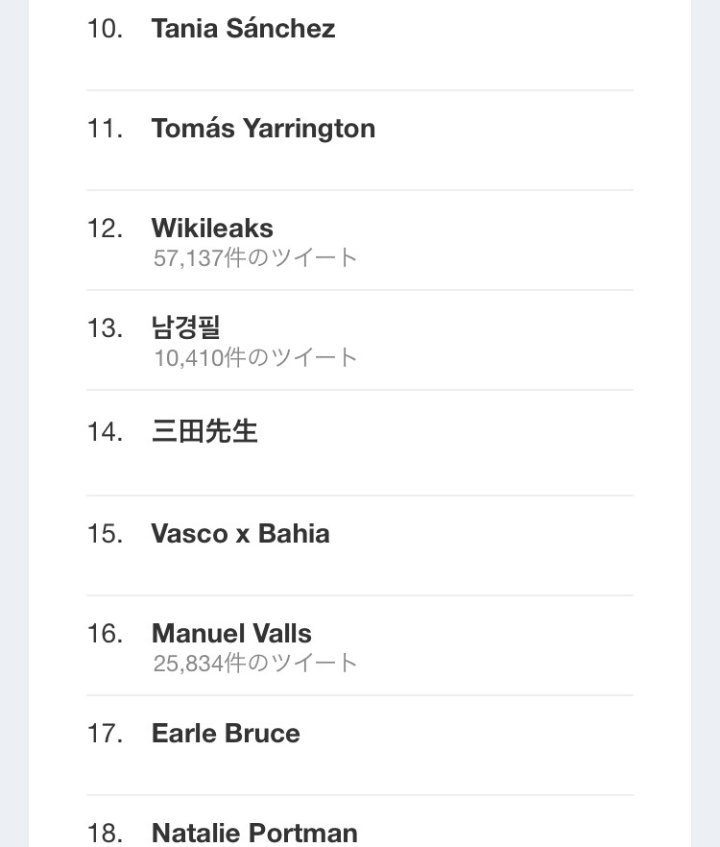Select the Earle Bruce trend
Image resolution: width=720 pixels, height=847 pixels.
[x=226, y=734]
